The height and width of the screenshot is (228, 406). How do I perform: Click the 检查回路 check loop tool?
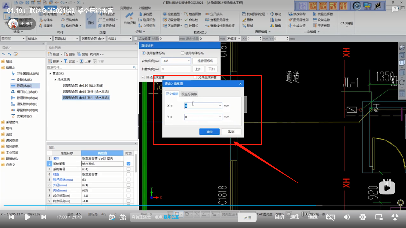click(x=193, y=14)
